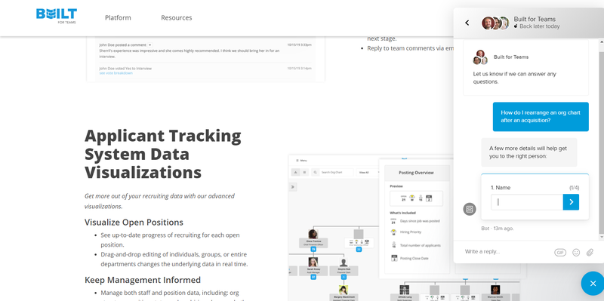Viewport: 604px width, 301px height.
Task: Click the see vote breakdown link
Action: click(116, 73)
